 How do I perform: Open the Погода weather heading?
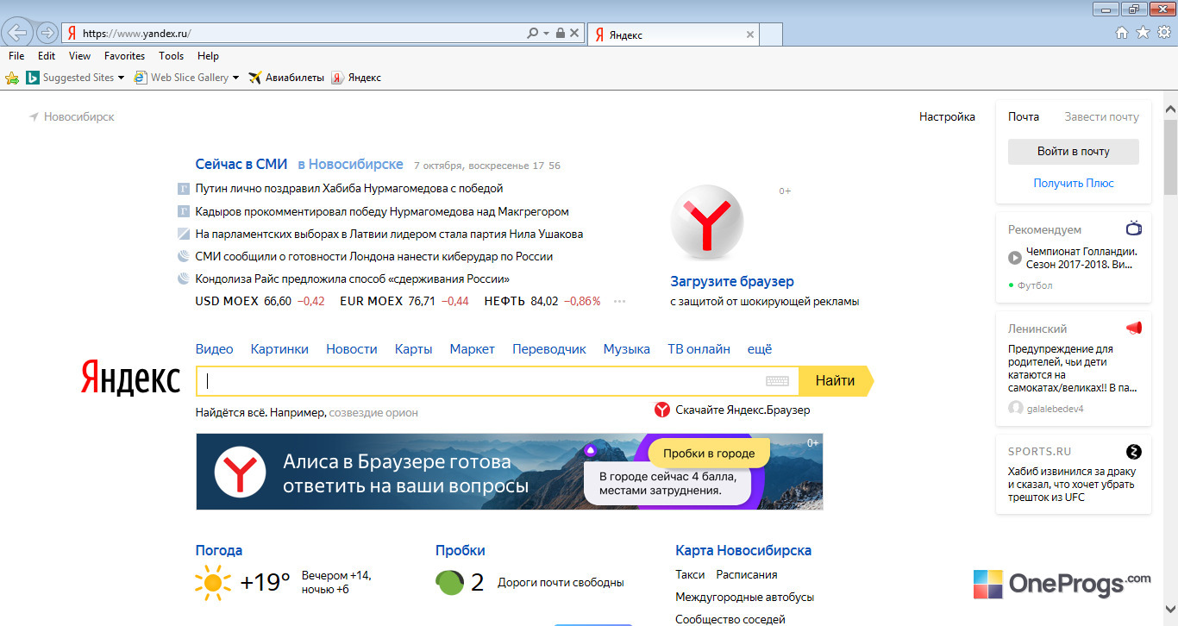click(219, 550)
